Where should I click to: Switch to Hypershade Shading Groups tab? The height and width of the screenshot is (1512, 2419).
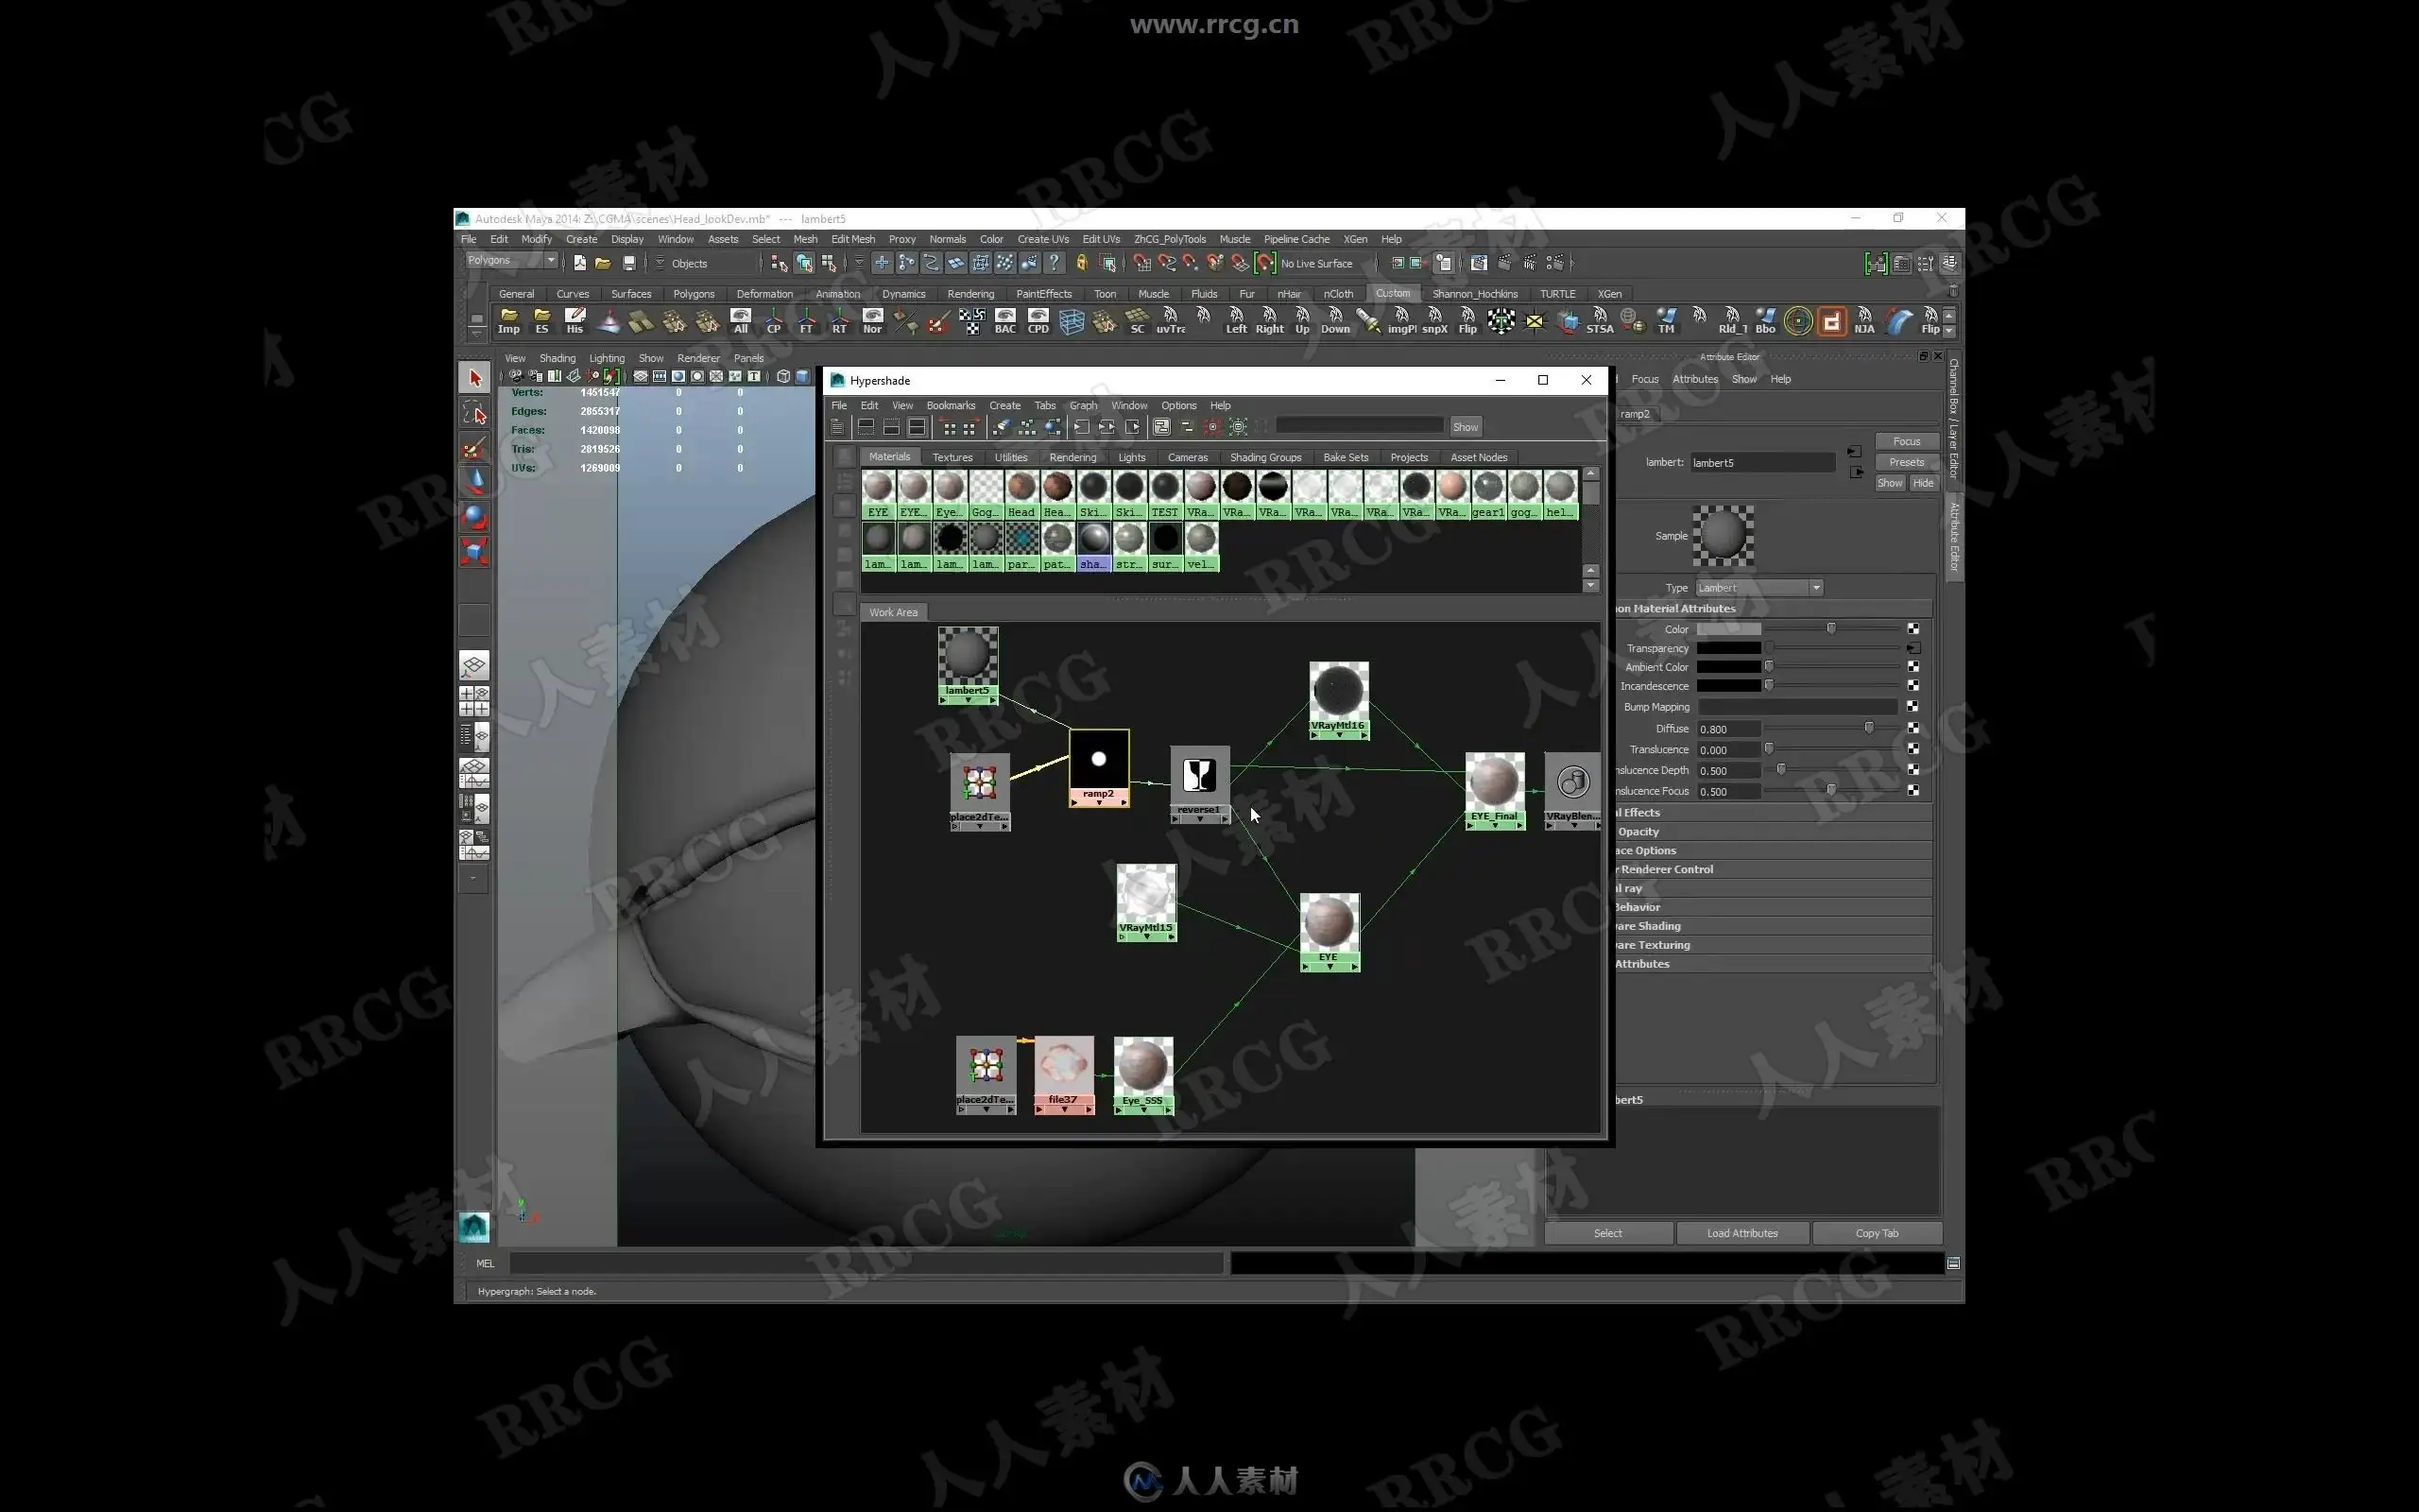point(1265,457)
